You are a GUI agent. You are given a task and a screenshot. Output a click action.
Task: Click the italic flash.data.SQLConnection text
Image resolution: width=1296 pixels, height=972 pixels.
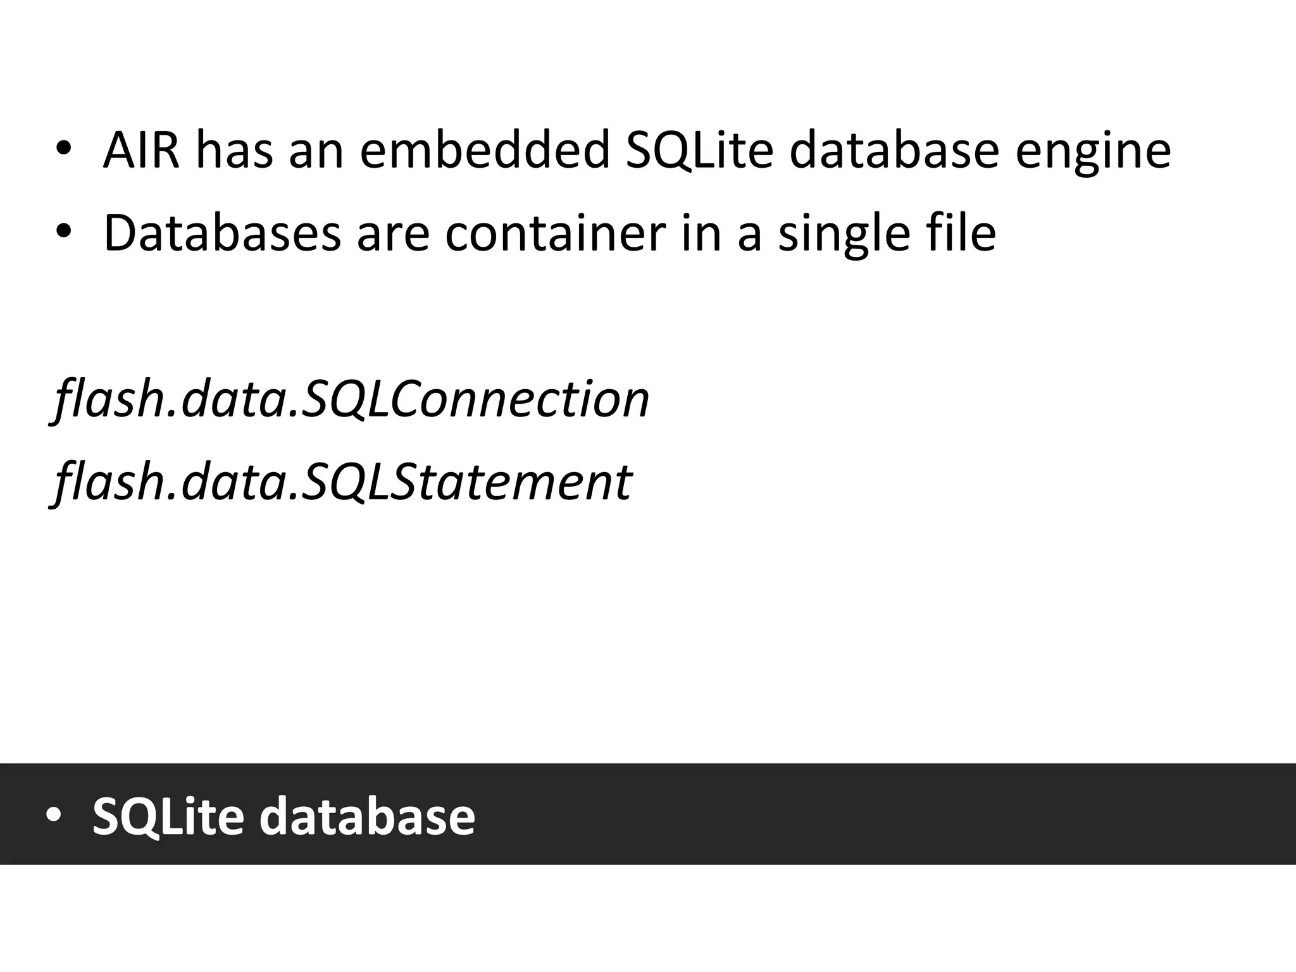[352, 400]
